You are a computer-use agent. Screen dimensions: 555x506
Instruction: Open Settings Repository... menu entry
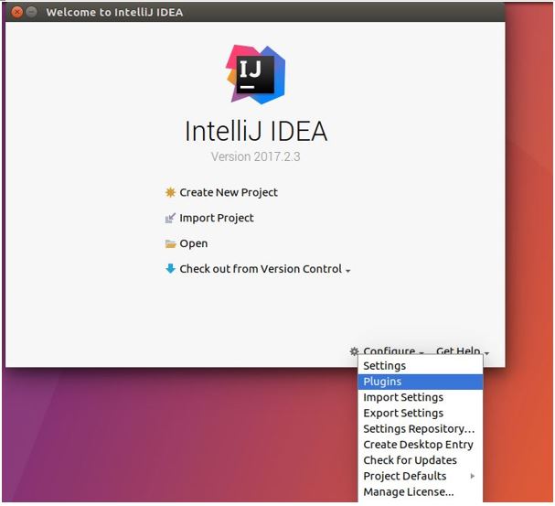point(421,429)
